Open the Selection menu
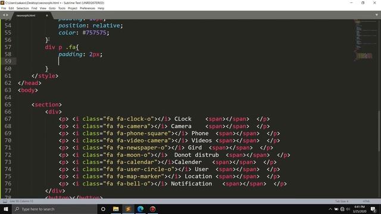381x214 pixels. (23, 8)
